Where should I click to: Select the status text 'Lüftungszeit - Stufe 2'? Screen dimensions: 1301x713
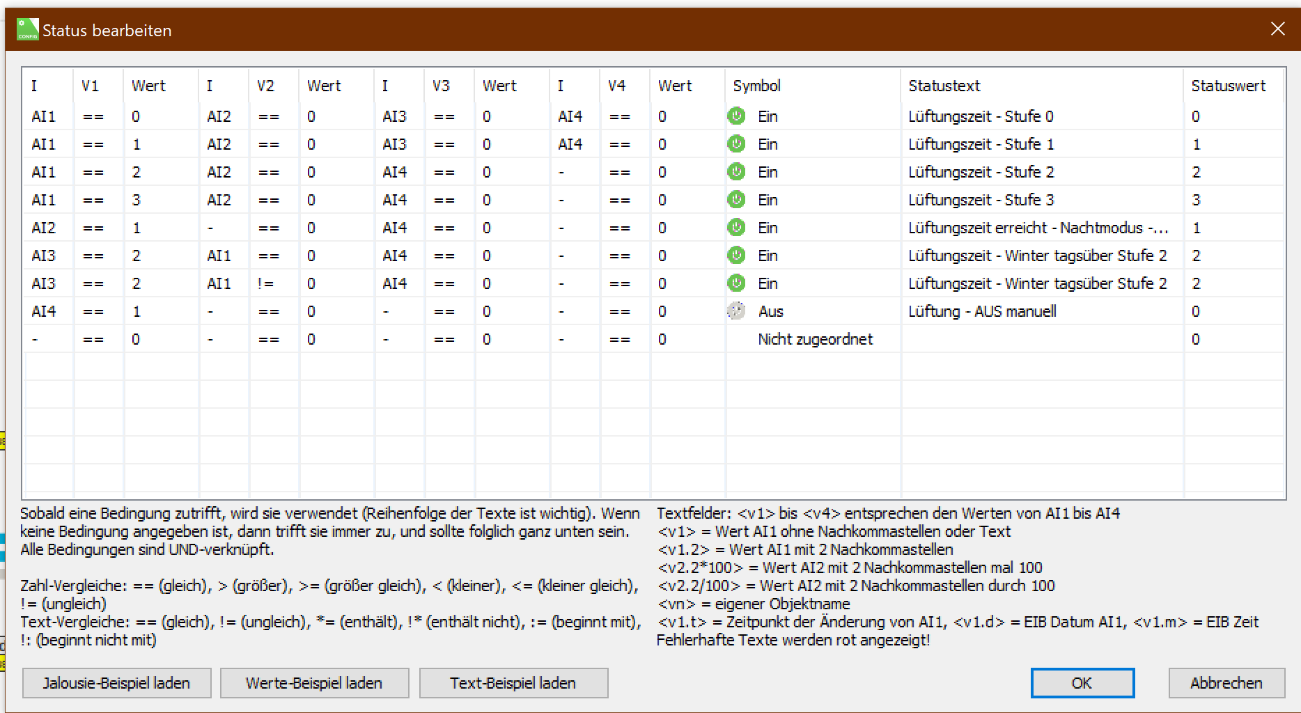[981, 172]
